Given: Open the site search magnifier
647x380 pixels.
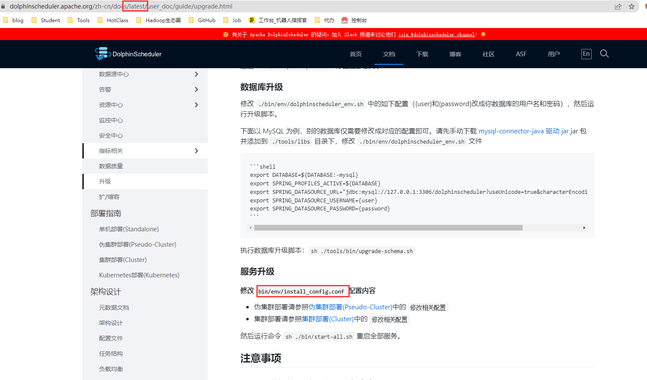Looking at the screenshot, I should pos(604,54).
